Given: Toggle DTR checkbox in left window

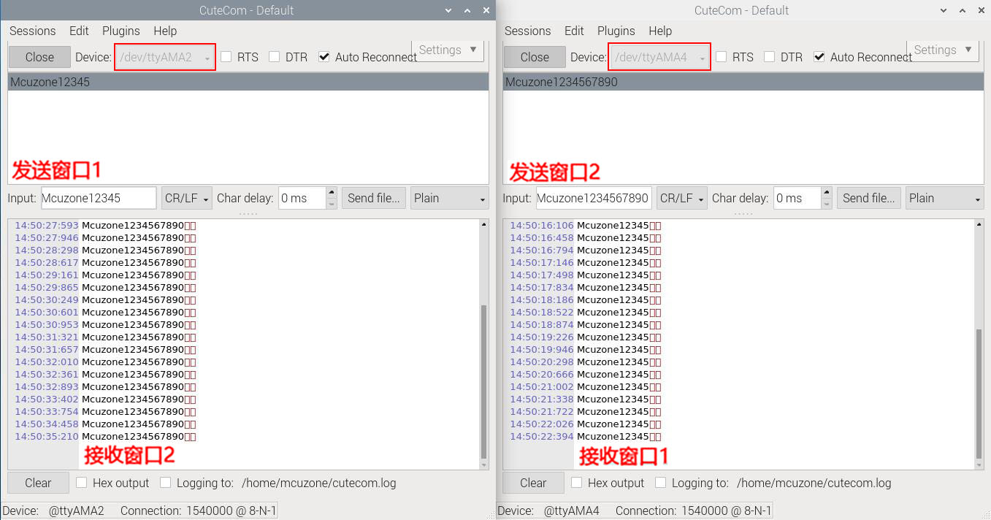Looking at the screenshot, I should pyautogui.click(x=275, y=57).
